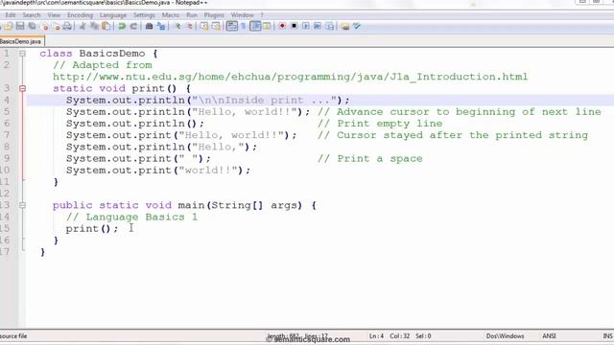
Task: Open a file with the Open toolbar icon
Action: [x=9, y=26]
